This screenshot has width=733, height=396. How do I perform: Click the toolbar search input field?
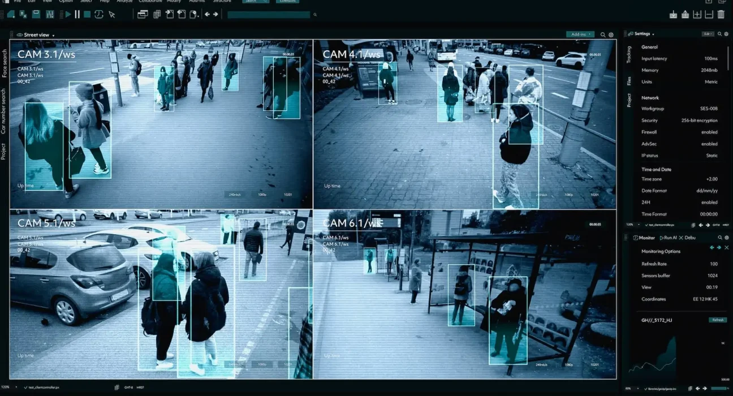[269, 15]
